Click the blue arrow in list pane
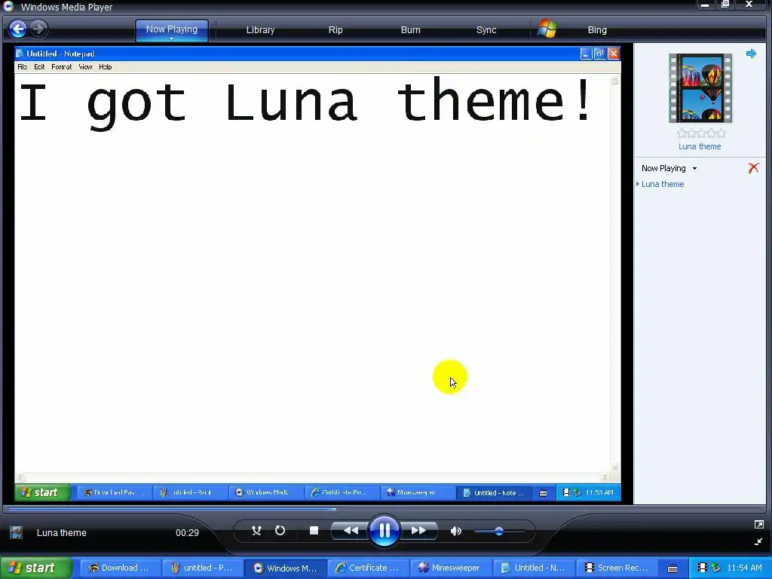Image resolution: width=772 pixels, height=579 pixels. 751,54
